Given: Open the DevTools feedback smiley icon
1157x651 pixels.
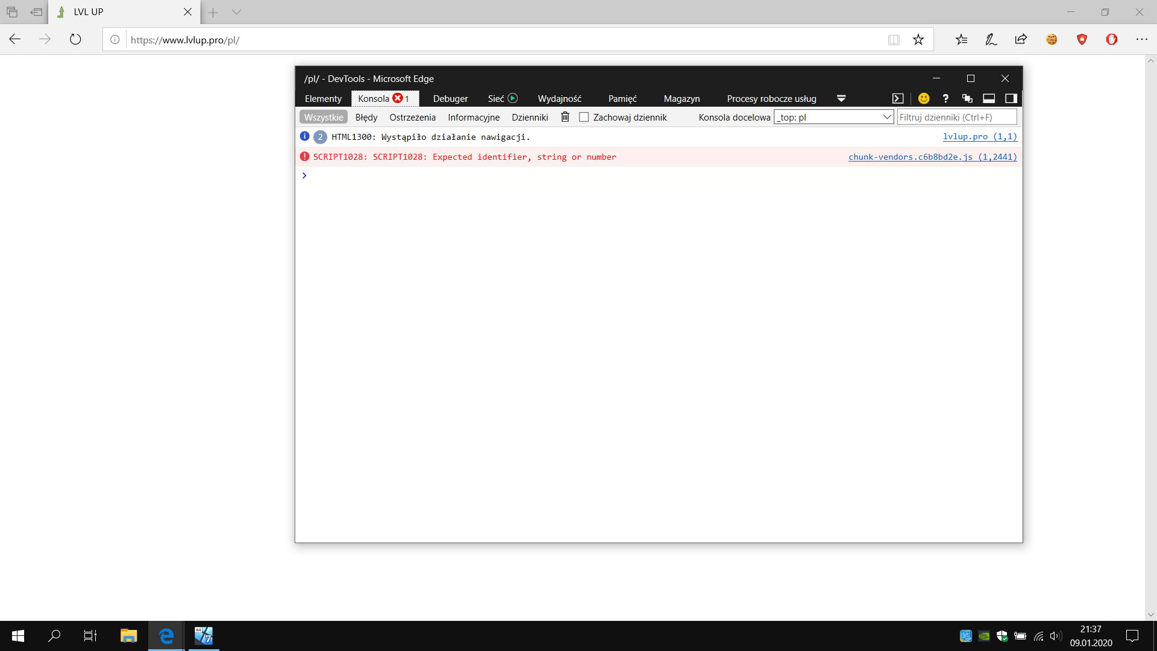Looking at the screenshot, I should coord(923,98).
